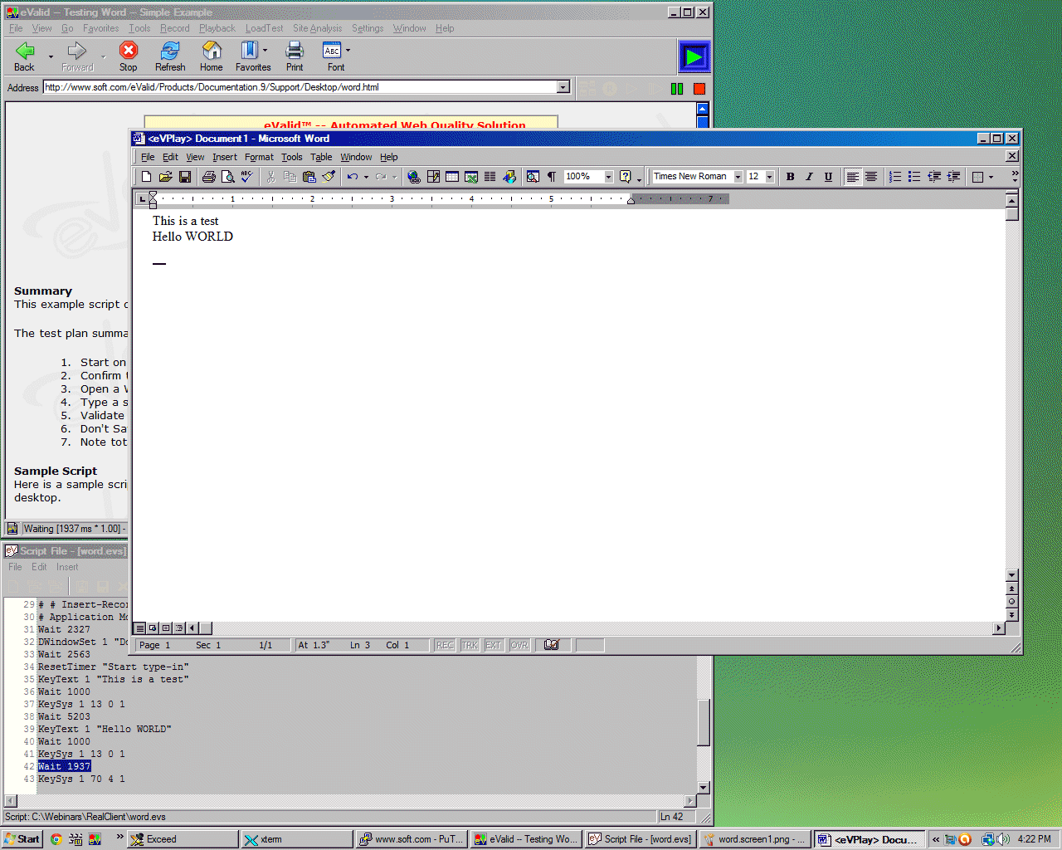
Task: Click the Open folder icon in Word
Action: (x=166, y=177)
